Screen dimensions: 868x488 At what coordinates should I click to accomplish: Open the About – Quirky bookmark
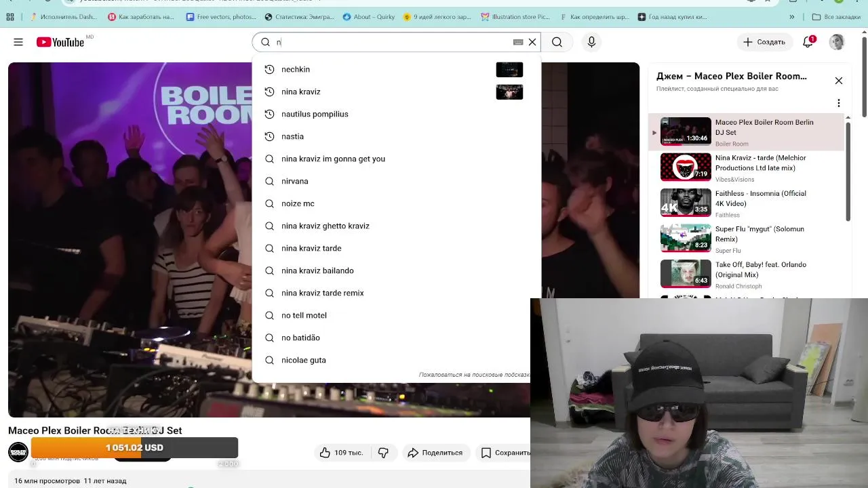(x=369, y=17)
